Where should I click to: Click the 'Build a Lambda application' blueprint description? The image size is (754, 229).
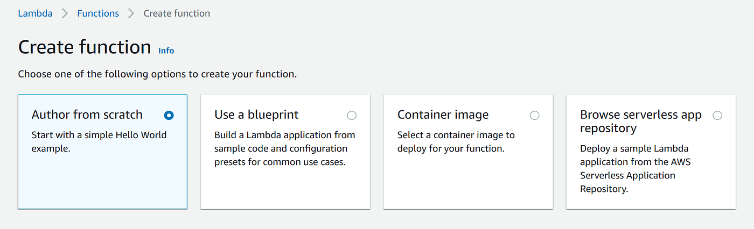point(284,148)
